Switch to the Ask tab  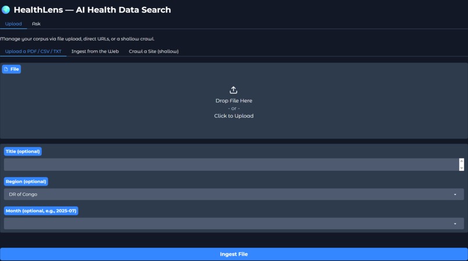click(x=36, y=24)
